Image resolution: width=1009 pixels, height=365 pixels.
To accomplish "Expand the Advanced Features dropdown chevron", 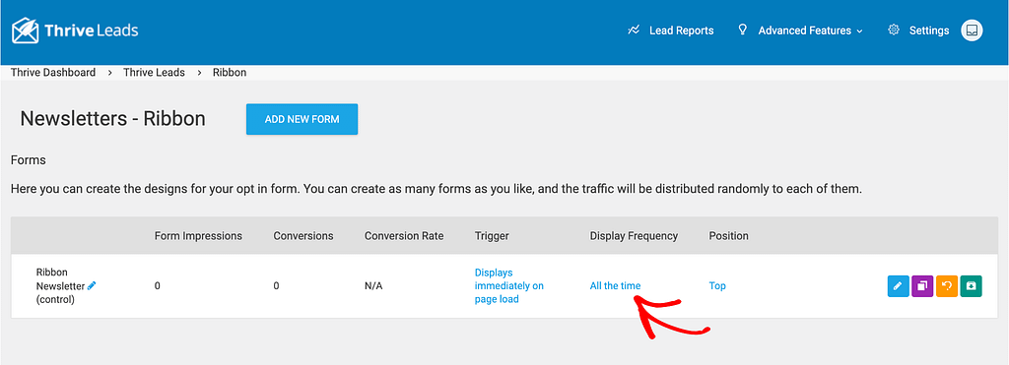I will 859,30.
